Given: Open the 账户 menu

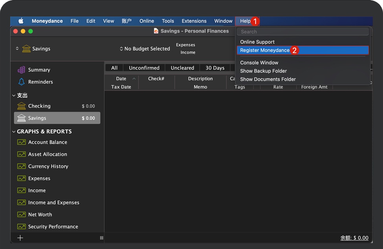Looking at the screenshot, I should 126,21.
